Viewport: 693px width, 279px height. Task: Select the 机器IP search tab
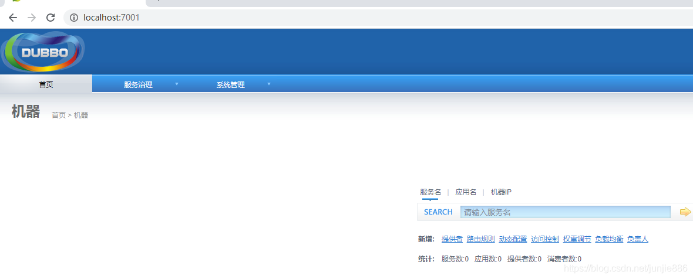click(x=501, y=192)
